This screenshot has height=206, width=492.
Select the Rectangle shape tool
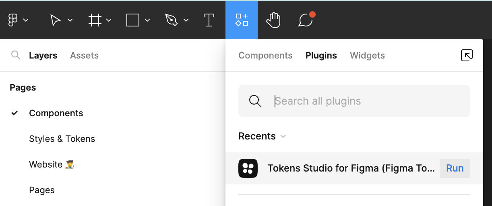click(x=132, y=20)
